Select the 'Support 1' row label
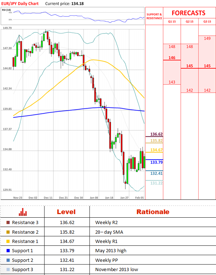Screen dimensions: 216x275 (x=22, y=251)
